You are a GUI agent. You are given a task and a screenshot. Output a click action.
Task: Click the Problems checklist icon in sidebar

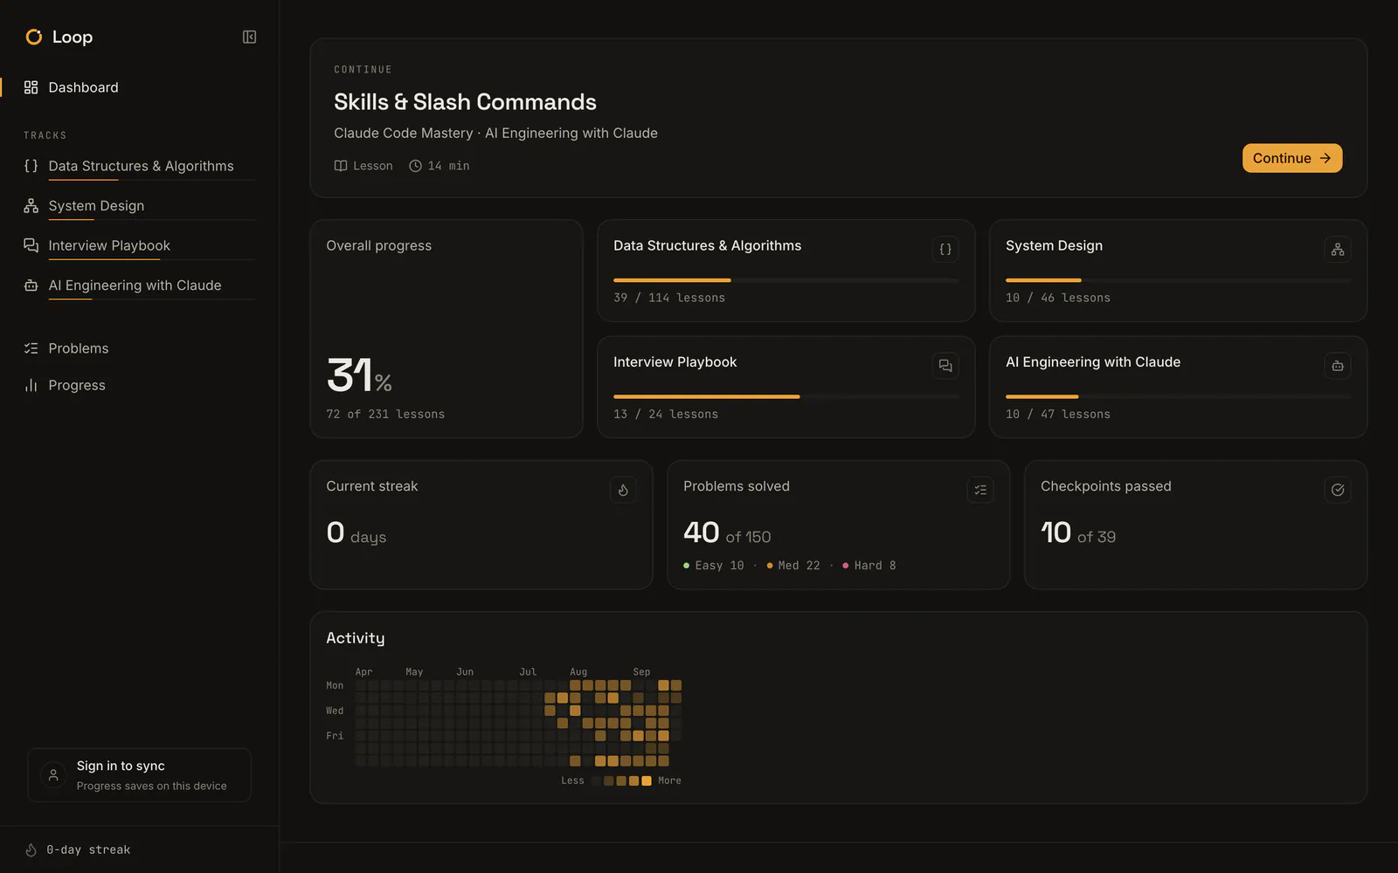tap(31, 348)
